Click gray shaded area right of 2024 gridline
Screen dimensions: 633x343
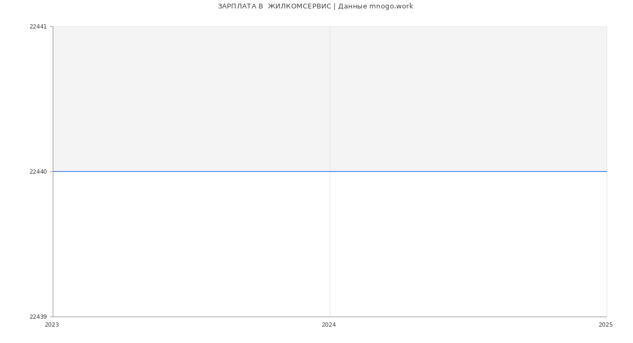tap(468, 99)
